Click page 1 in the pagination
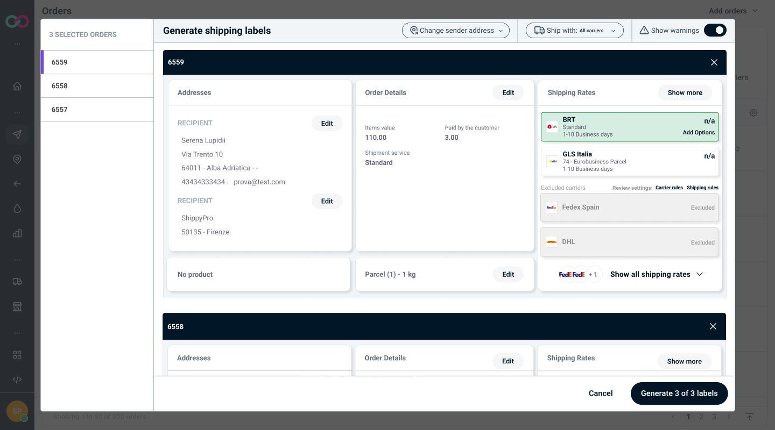Image resolution: width=775 pixels, height=430 pixels. click(688, 417)
